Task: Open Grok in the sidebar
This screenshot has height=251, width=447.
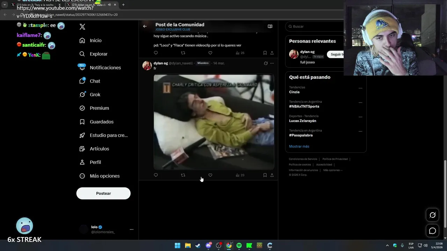Action: point(90,94)
